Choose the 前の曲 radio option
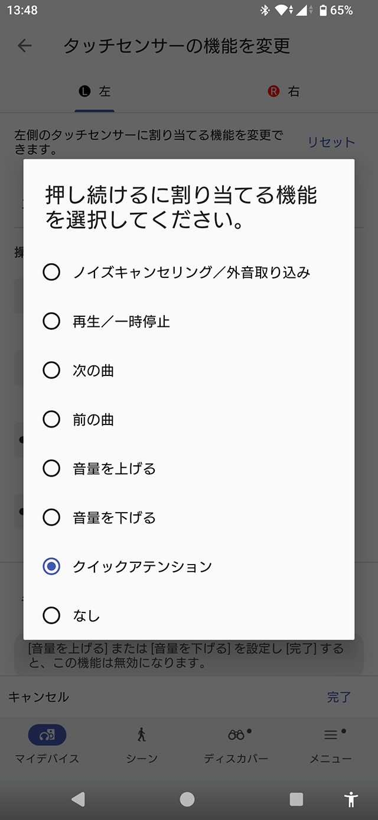This screenshot has height=820, width=378. [x=52, y=420]
